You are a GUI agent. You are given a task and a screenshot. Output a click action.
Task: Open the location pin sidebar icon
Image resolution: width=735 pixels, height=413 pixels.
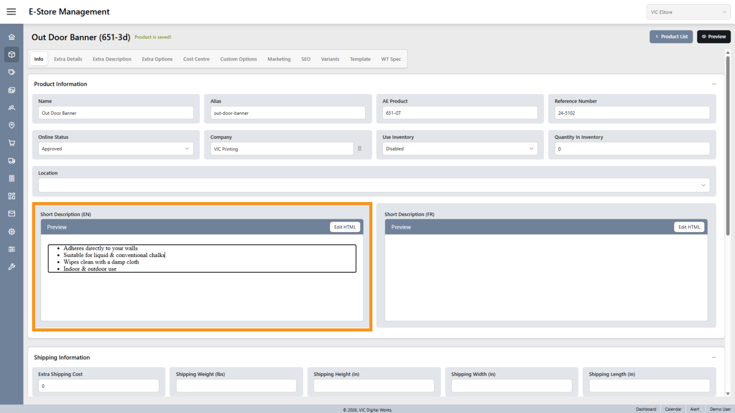[12, 125]
